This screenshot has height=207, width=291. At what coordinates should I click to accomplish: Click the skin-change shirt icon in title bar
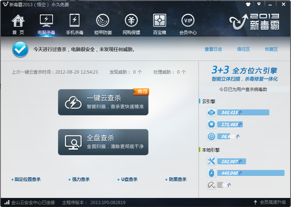point(248,4)
